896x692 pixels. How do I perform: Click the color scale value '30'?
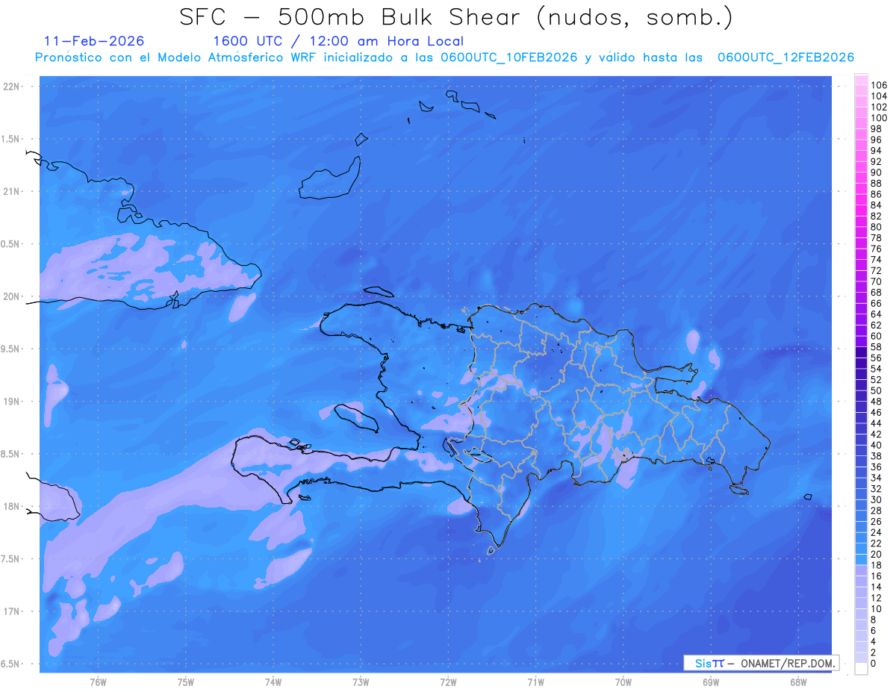click(877, 499)
